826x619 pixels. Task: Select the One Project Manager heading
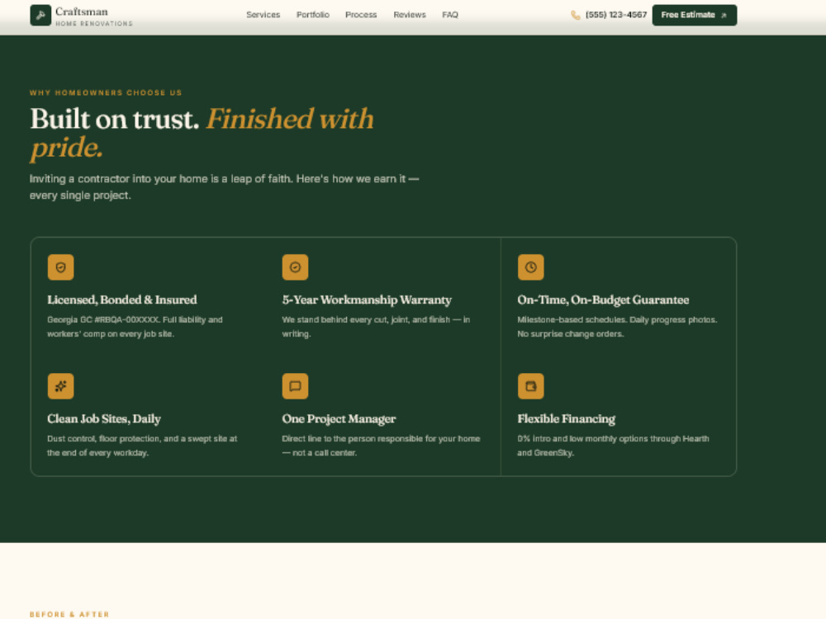[339, 419]
